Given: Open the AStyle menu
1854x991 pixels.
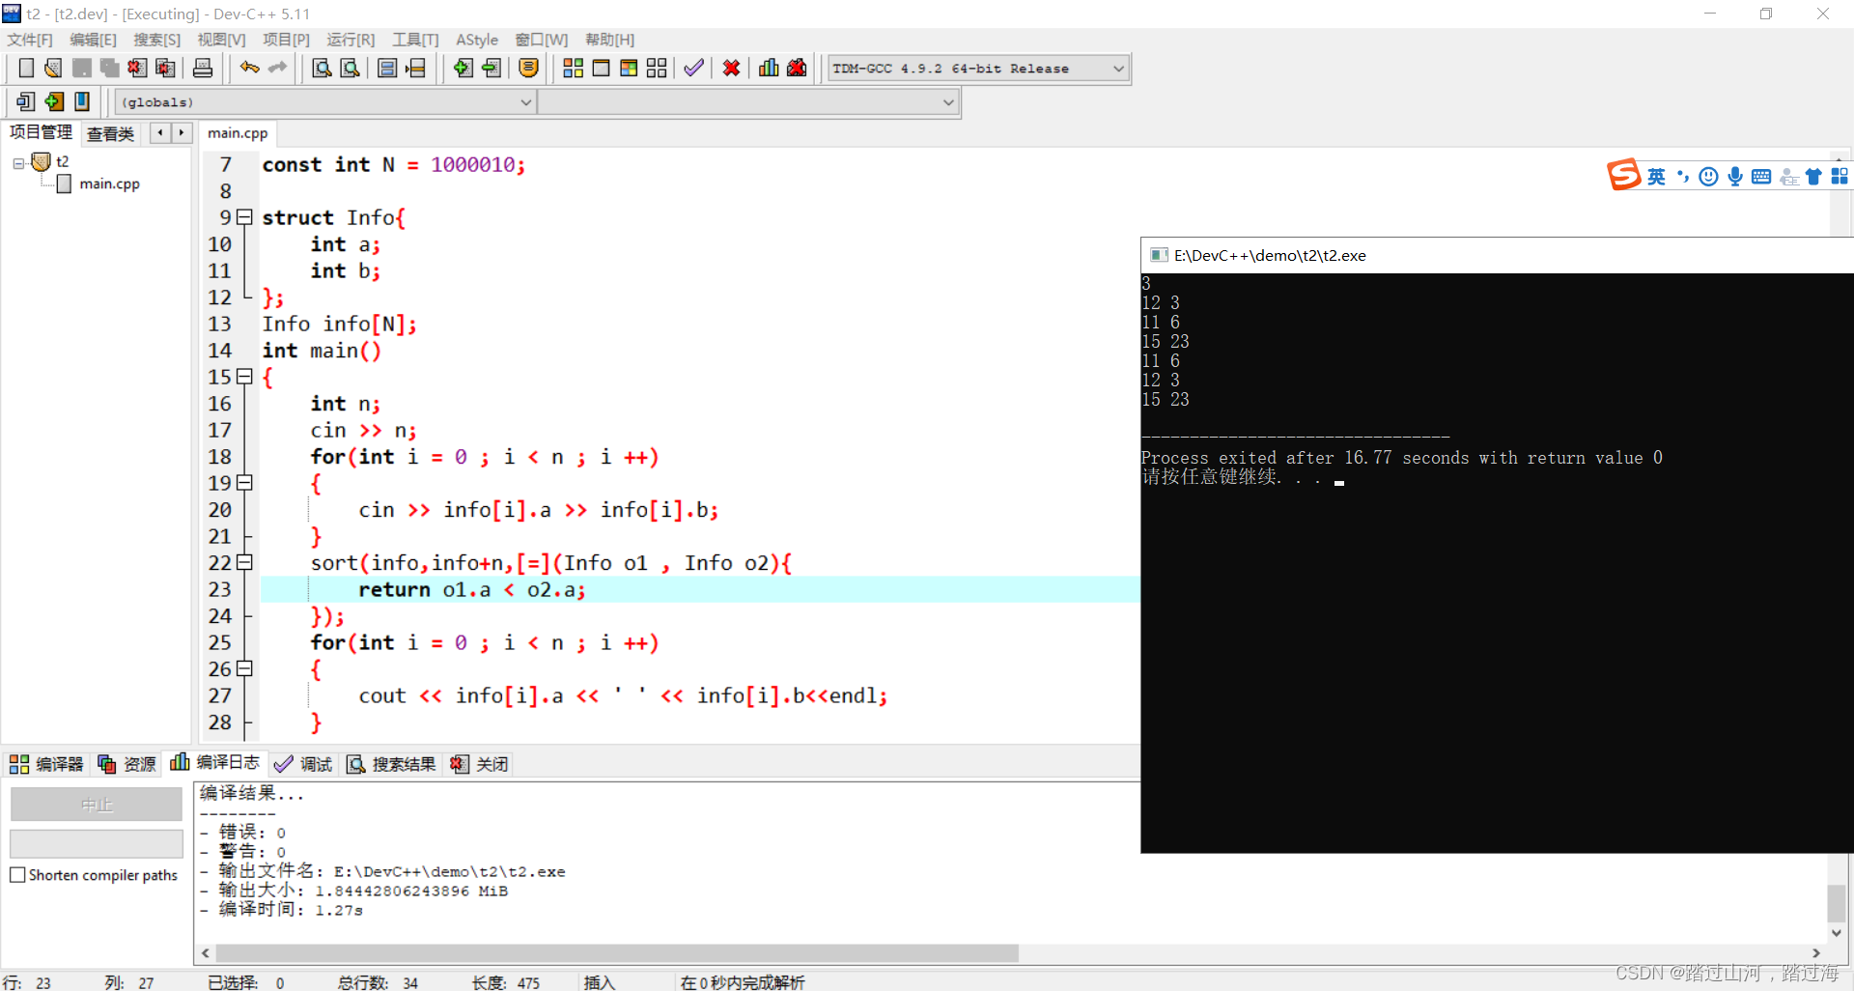Looking at the screenshot, I should pyautogui.click(x=477, y=40).
